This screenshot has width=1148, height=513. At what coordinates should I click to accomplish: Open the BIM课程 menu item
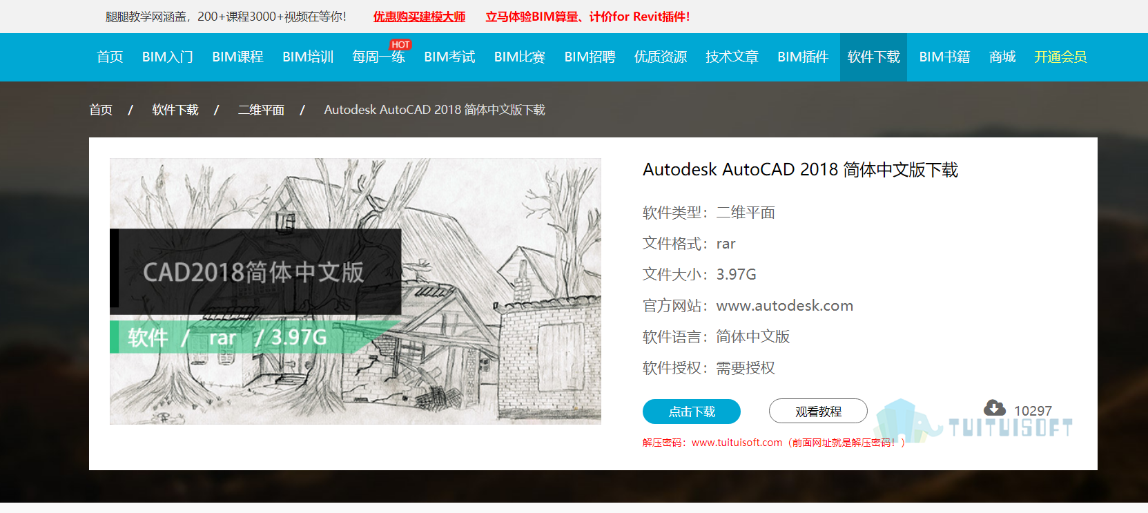pos(237,57)
